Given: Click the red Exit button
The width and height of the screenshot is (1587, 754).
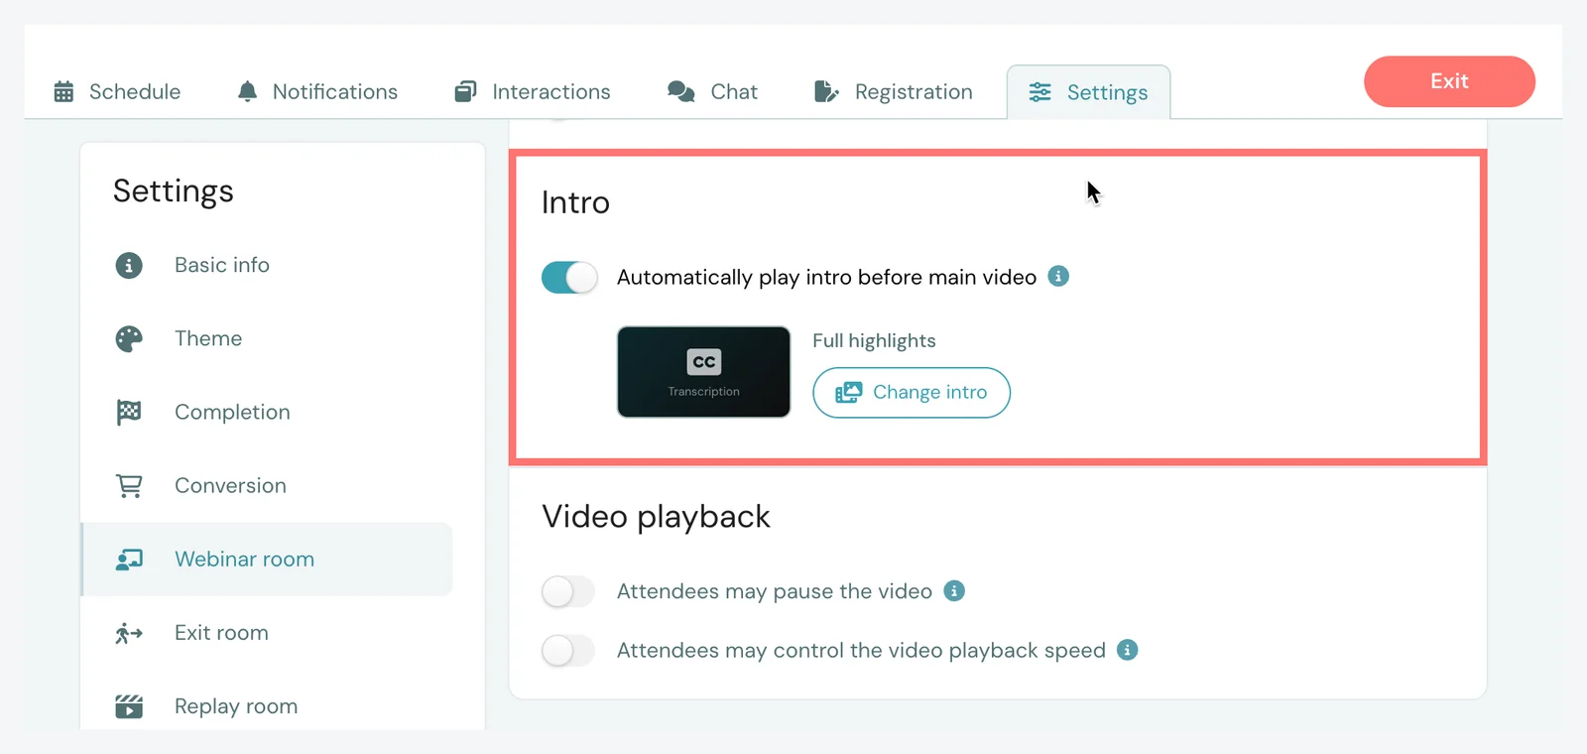Looking at the screenshot, I should point(1449,81).
